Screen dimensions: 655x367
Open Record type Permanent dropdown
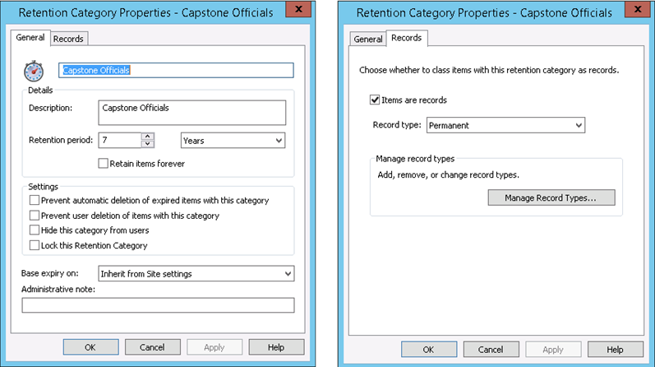point(505,125)
